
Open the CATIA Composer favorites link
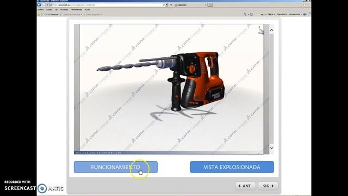pyautogui.click(x=50, y=15)
